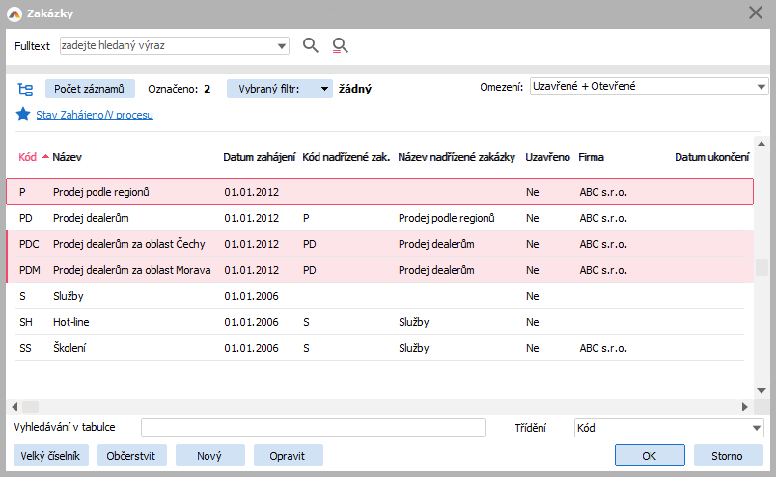Click the Název column header
Viewport: 776px width, 477px height.
click(x=67, y=157)
